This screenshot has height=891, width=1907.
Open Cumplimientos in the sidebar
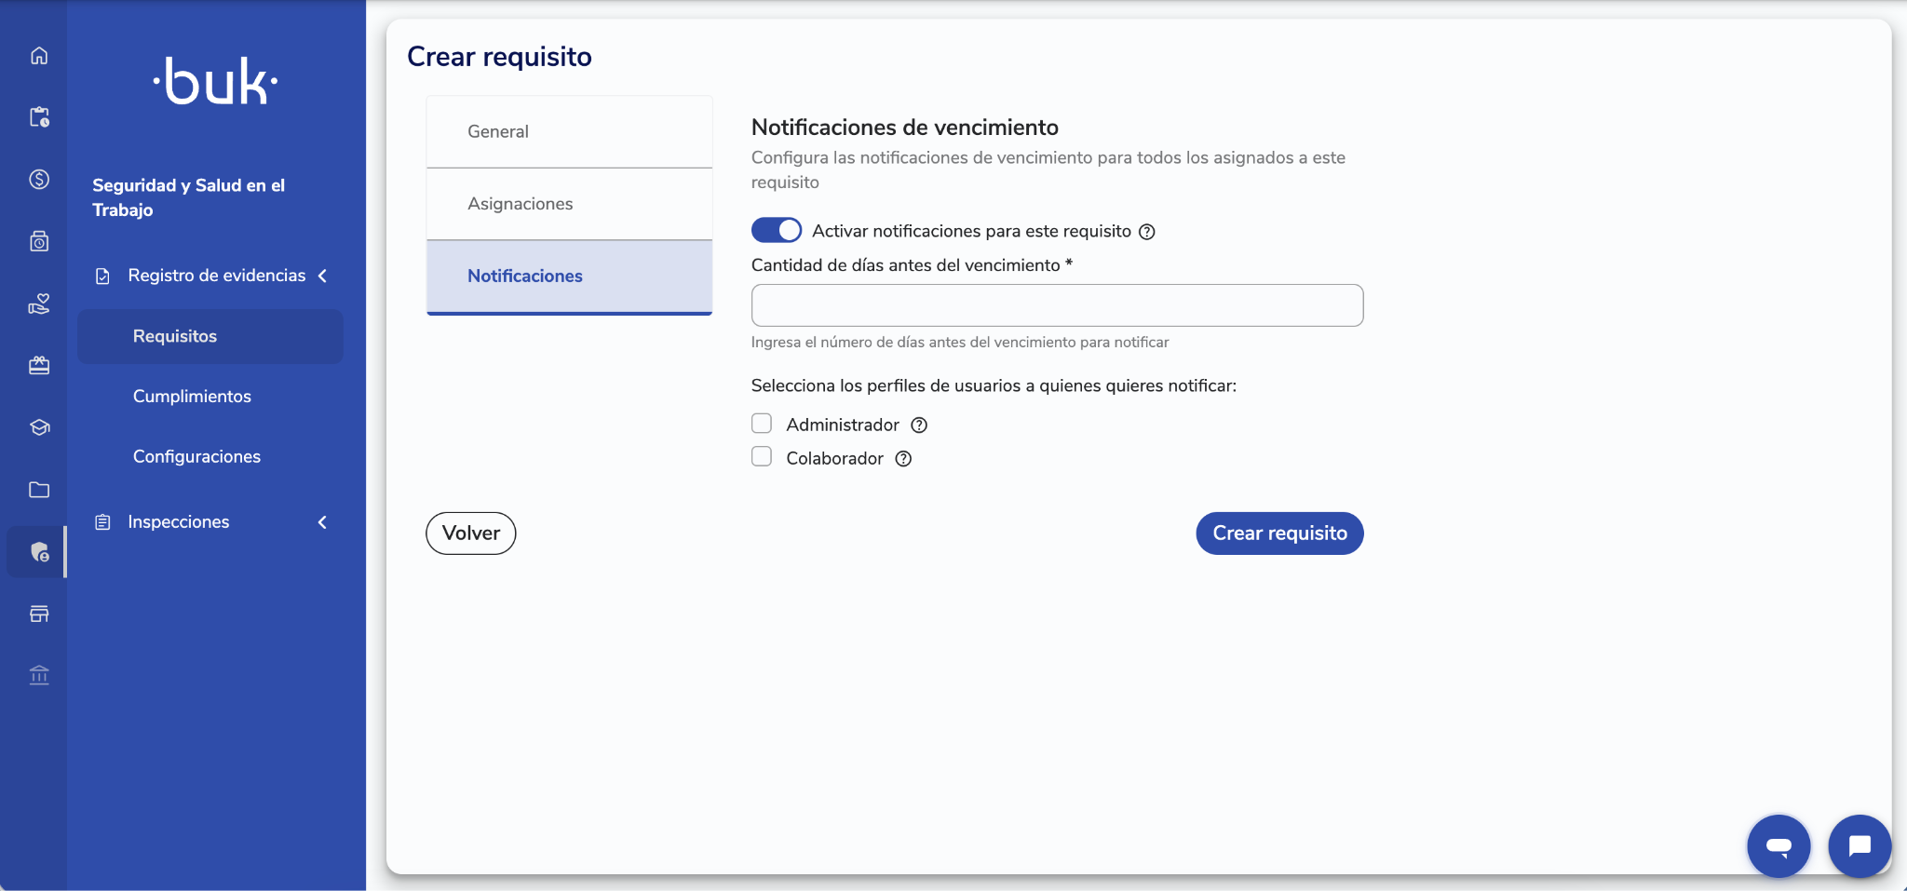192,397
